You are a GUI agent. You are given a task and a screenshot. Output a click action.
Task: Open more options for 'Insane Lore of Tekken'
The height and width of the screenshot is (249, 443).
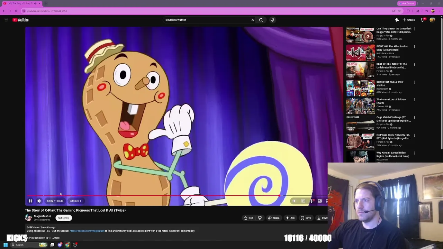click(414, 100)
